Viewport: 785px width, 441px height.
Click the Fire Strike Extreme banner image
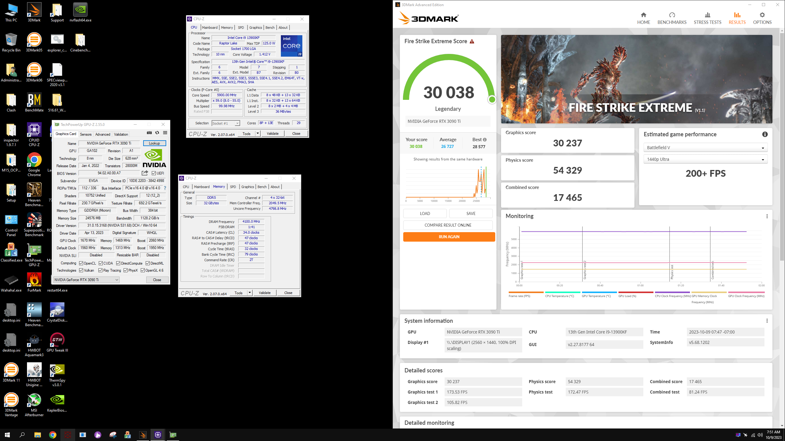637,79
